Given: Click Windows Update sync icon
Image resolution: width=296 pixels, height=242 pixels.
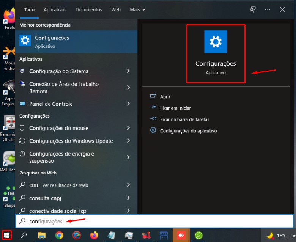Looking at the screenshot, I should tap(22, 141).
